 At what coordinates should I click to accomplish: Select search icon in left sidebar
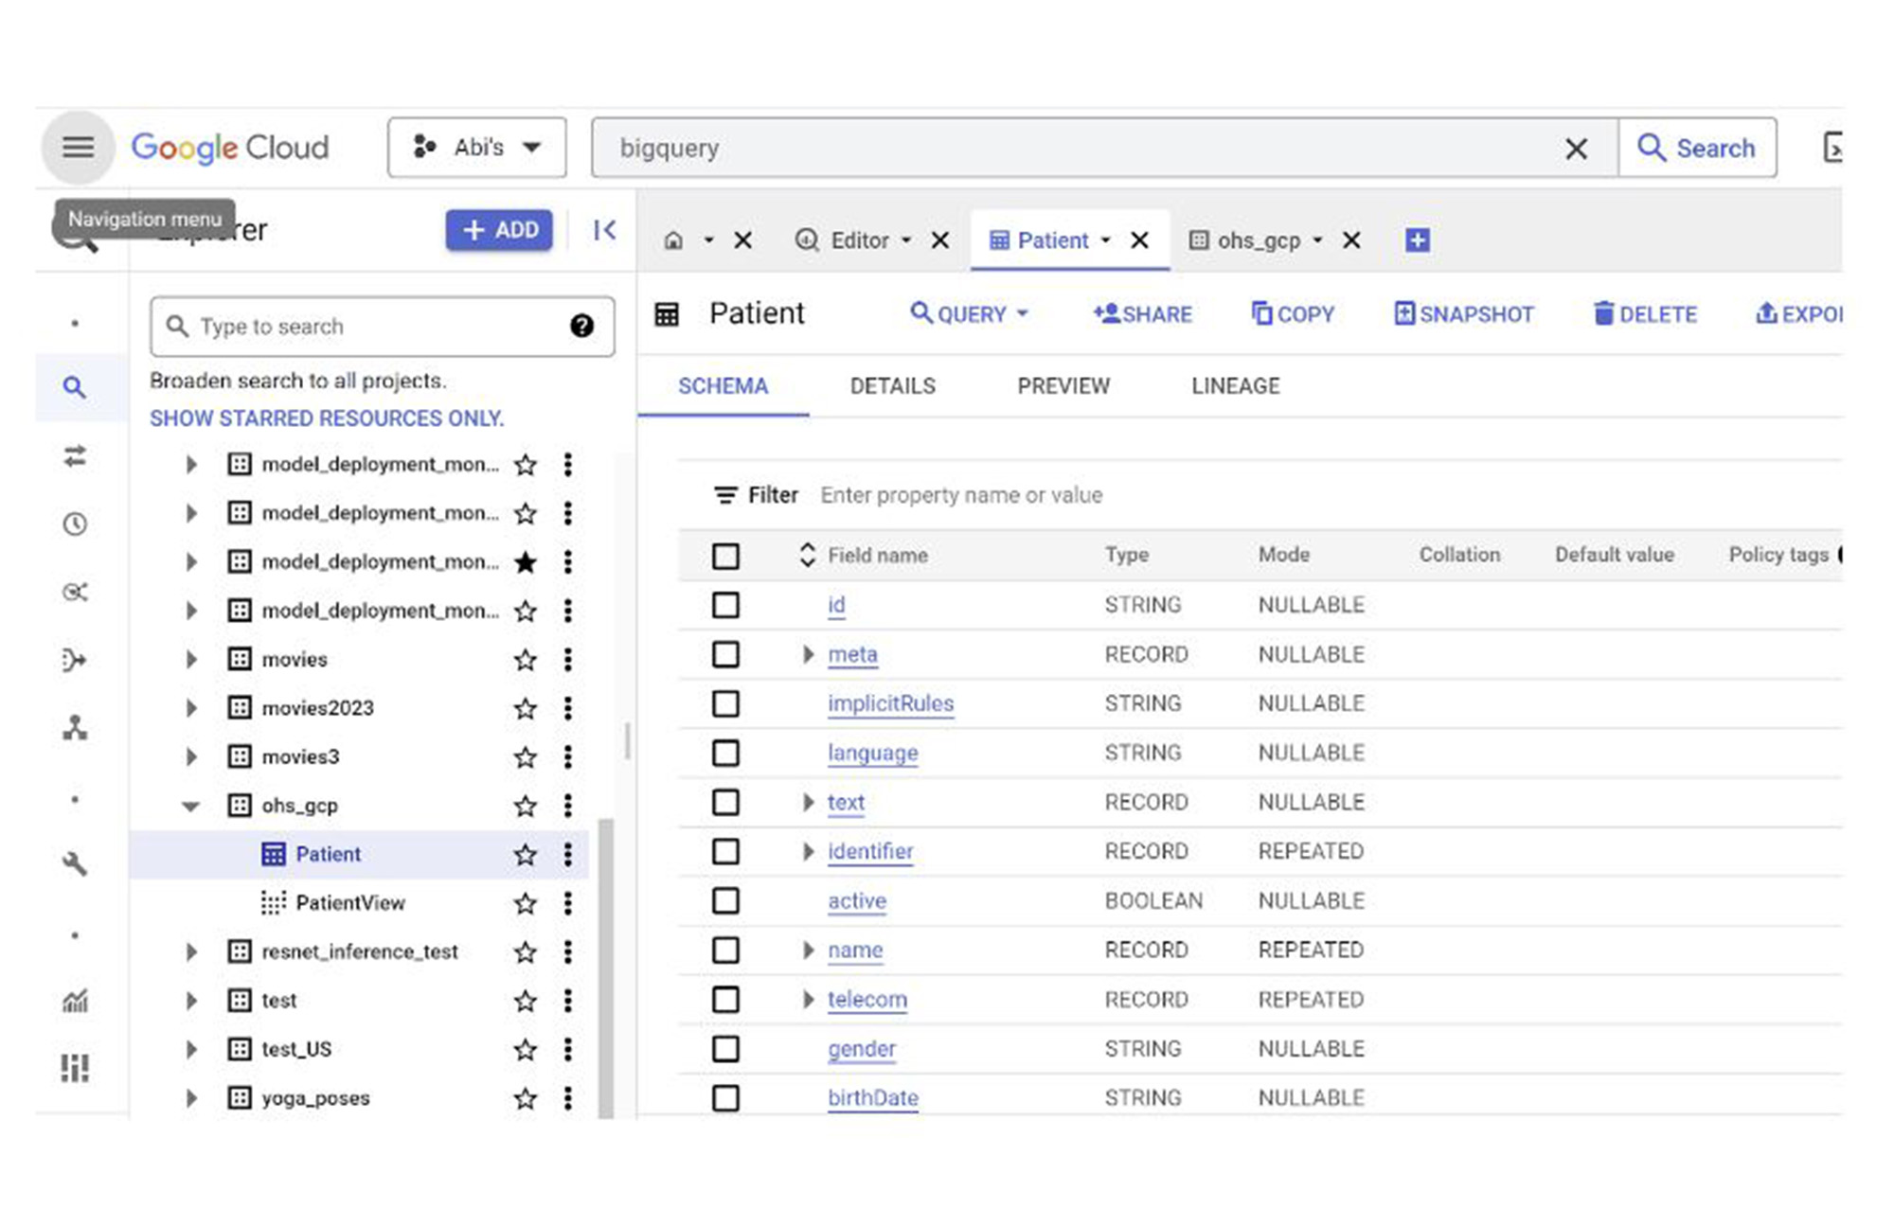click(75, 387)
